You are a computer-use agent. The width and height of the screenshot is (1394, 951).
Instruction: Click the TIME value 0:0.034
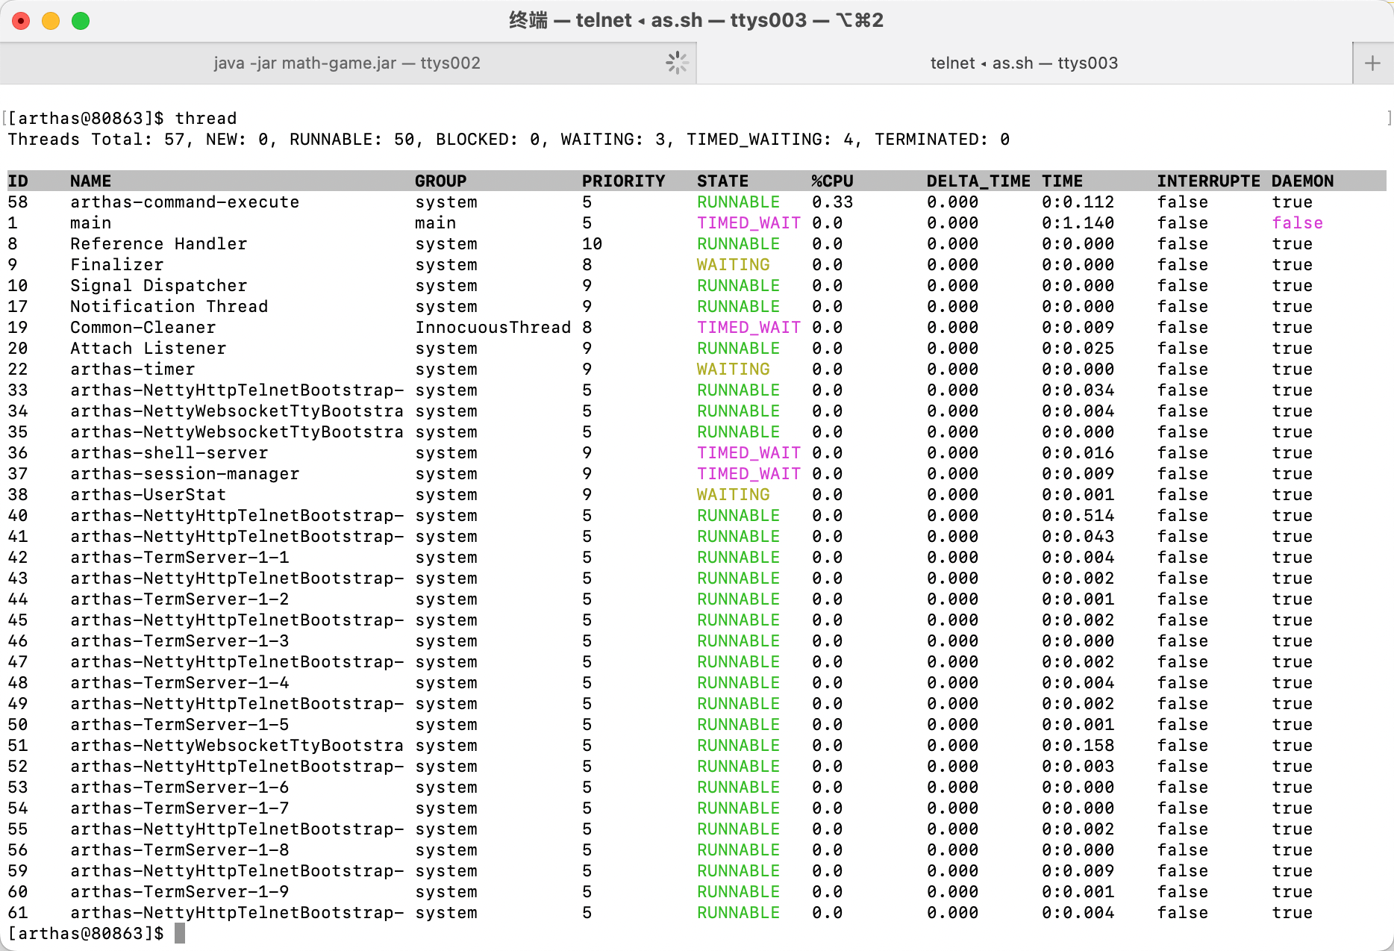point(1078,390)
